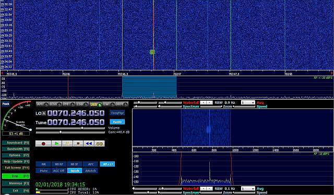This screenshot has width=334, height=195.
Task: Click the LO frequency display
Action: (76, 113)
